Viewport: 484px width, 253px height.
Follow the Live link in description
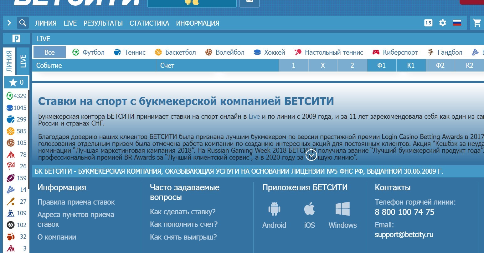(x=254, y=117)
